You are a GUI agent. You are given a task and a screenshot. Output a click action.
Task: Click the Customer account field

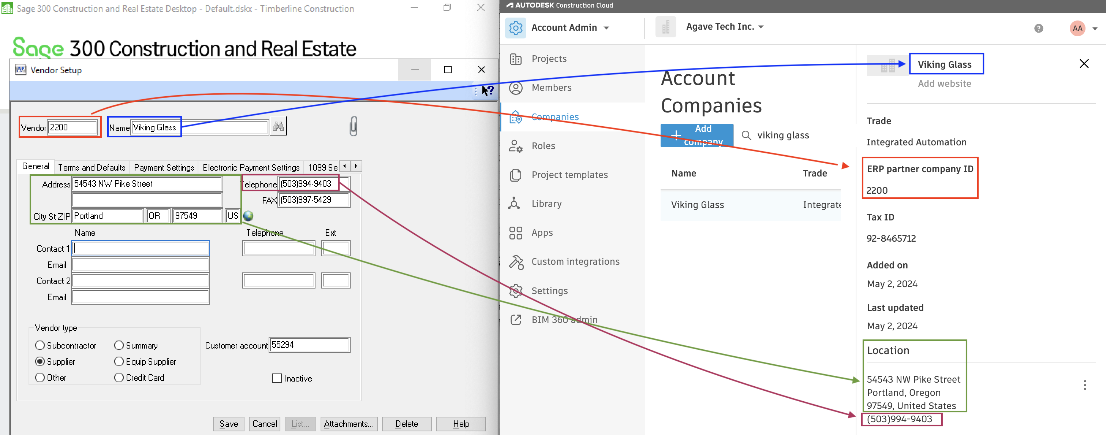(310, 345)
